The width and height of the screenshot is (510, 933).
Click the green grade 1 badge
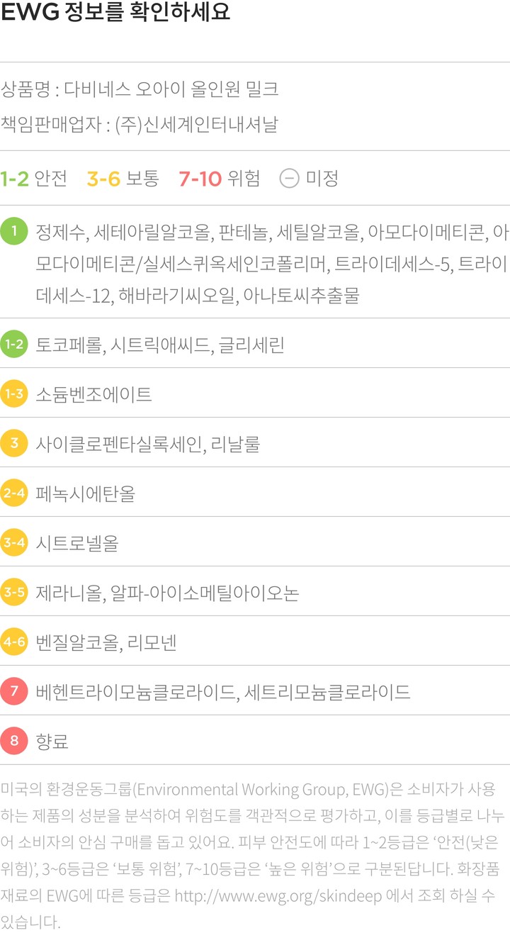pos(14,232)
